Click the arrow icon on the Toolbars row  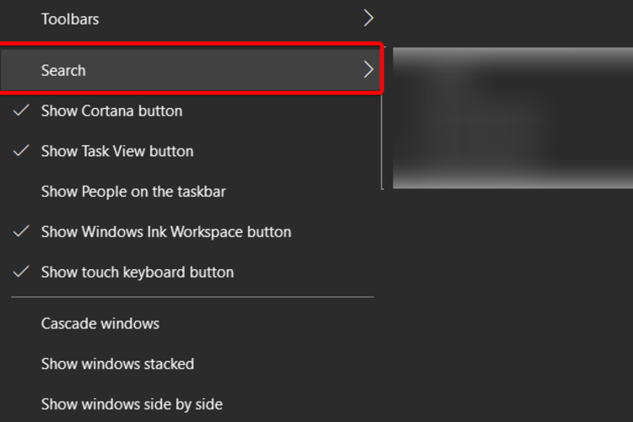point(368,19)
